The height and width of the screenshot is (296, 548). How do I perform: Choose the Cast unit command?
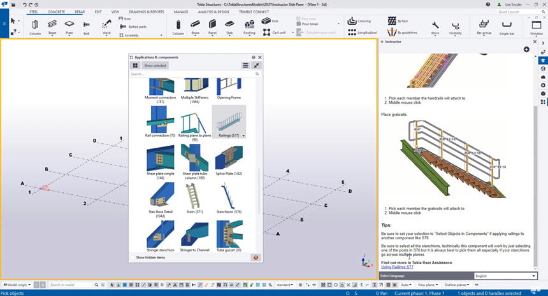point(275,32)
